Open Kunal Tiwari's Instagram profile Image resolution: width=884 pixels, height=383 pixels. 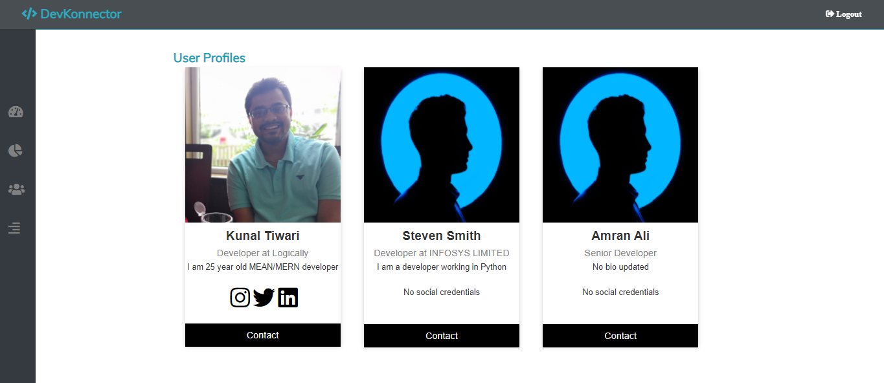[240, 297]
